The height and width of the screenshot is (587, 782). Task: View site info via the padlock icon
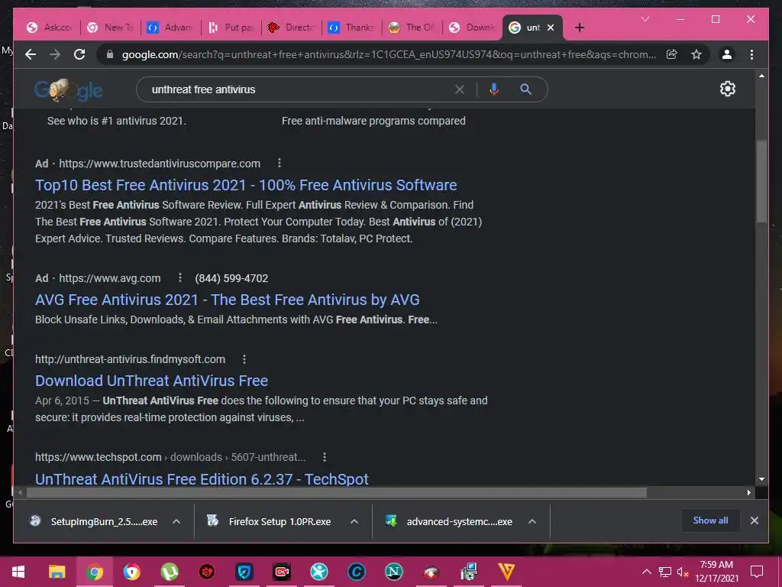coord(110,54)
